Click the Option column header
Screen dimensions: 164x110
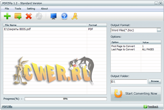pos(126,42)
